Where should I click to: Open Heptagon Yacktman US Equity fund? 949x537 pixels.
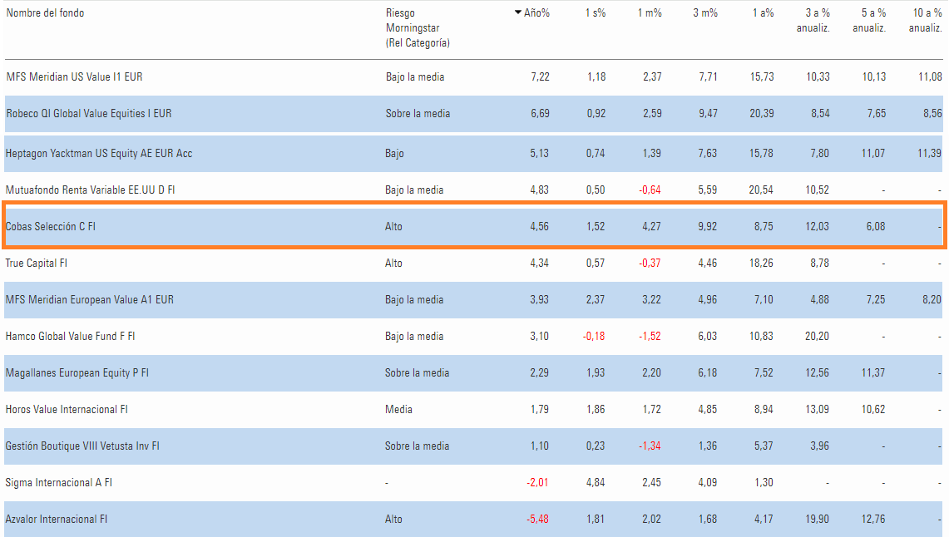click(99, 153)
